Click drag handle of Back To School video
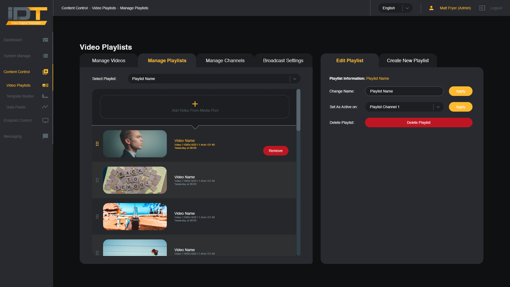 click(x=97, y=180)
